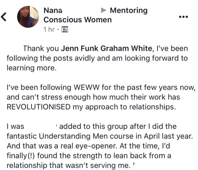This screenshot has width=198, height=170.
Task: Click the line ending with learning more
Action: click(x=32, y=68)
